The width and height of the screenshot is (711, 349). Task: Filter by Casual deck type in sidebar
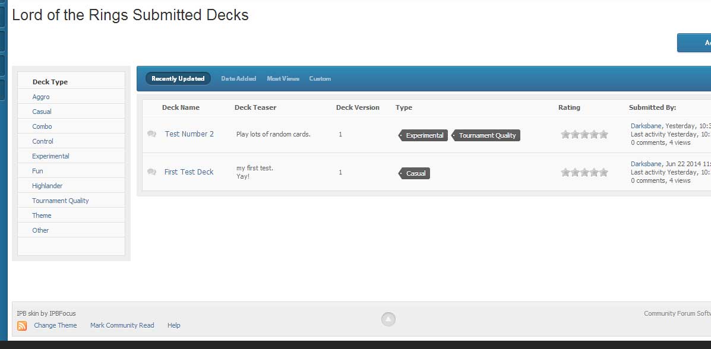tap(42, 112)
